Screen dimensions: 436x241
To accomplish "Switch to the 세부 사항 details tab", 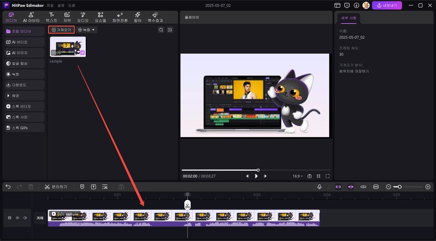I will (x=349, y=18).
